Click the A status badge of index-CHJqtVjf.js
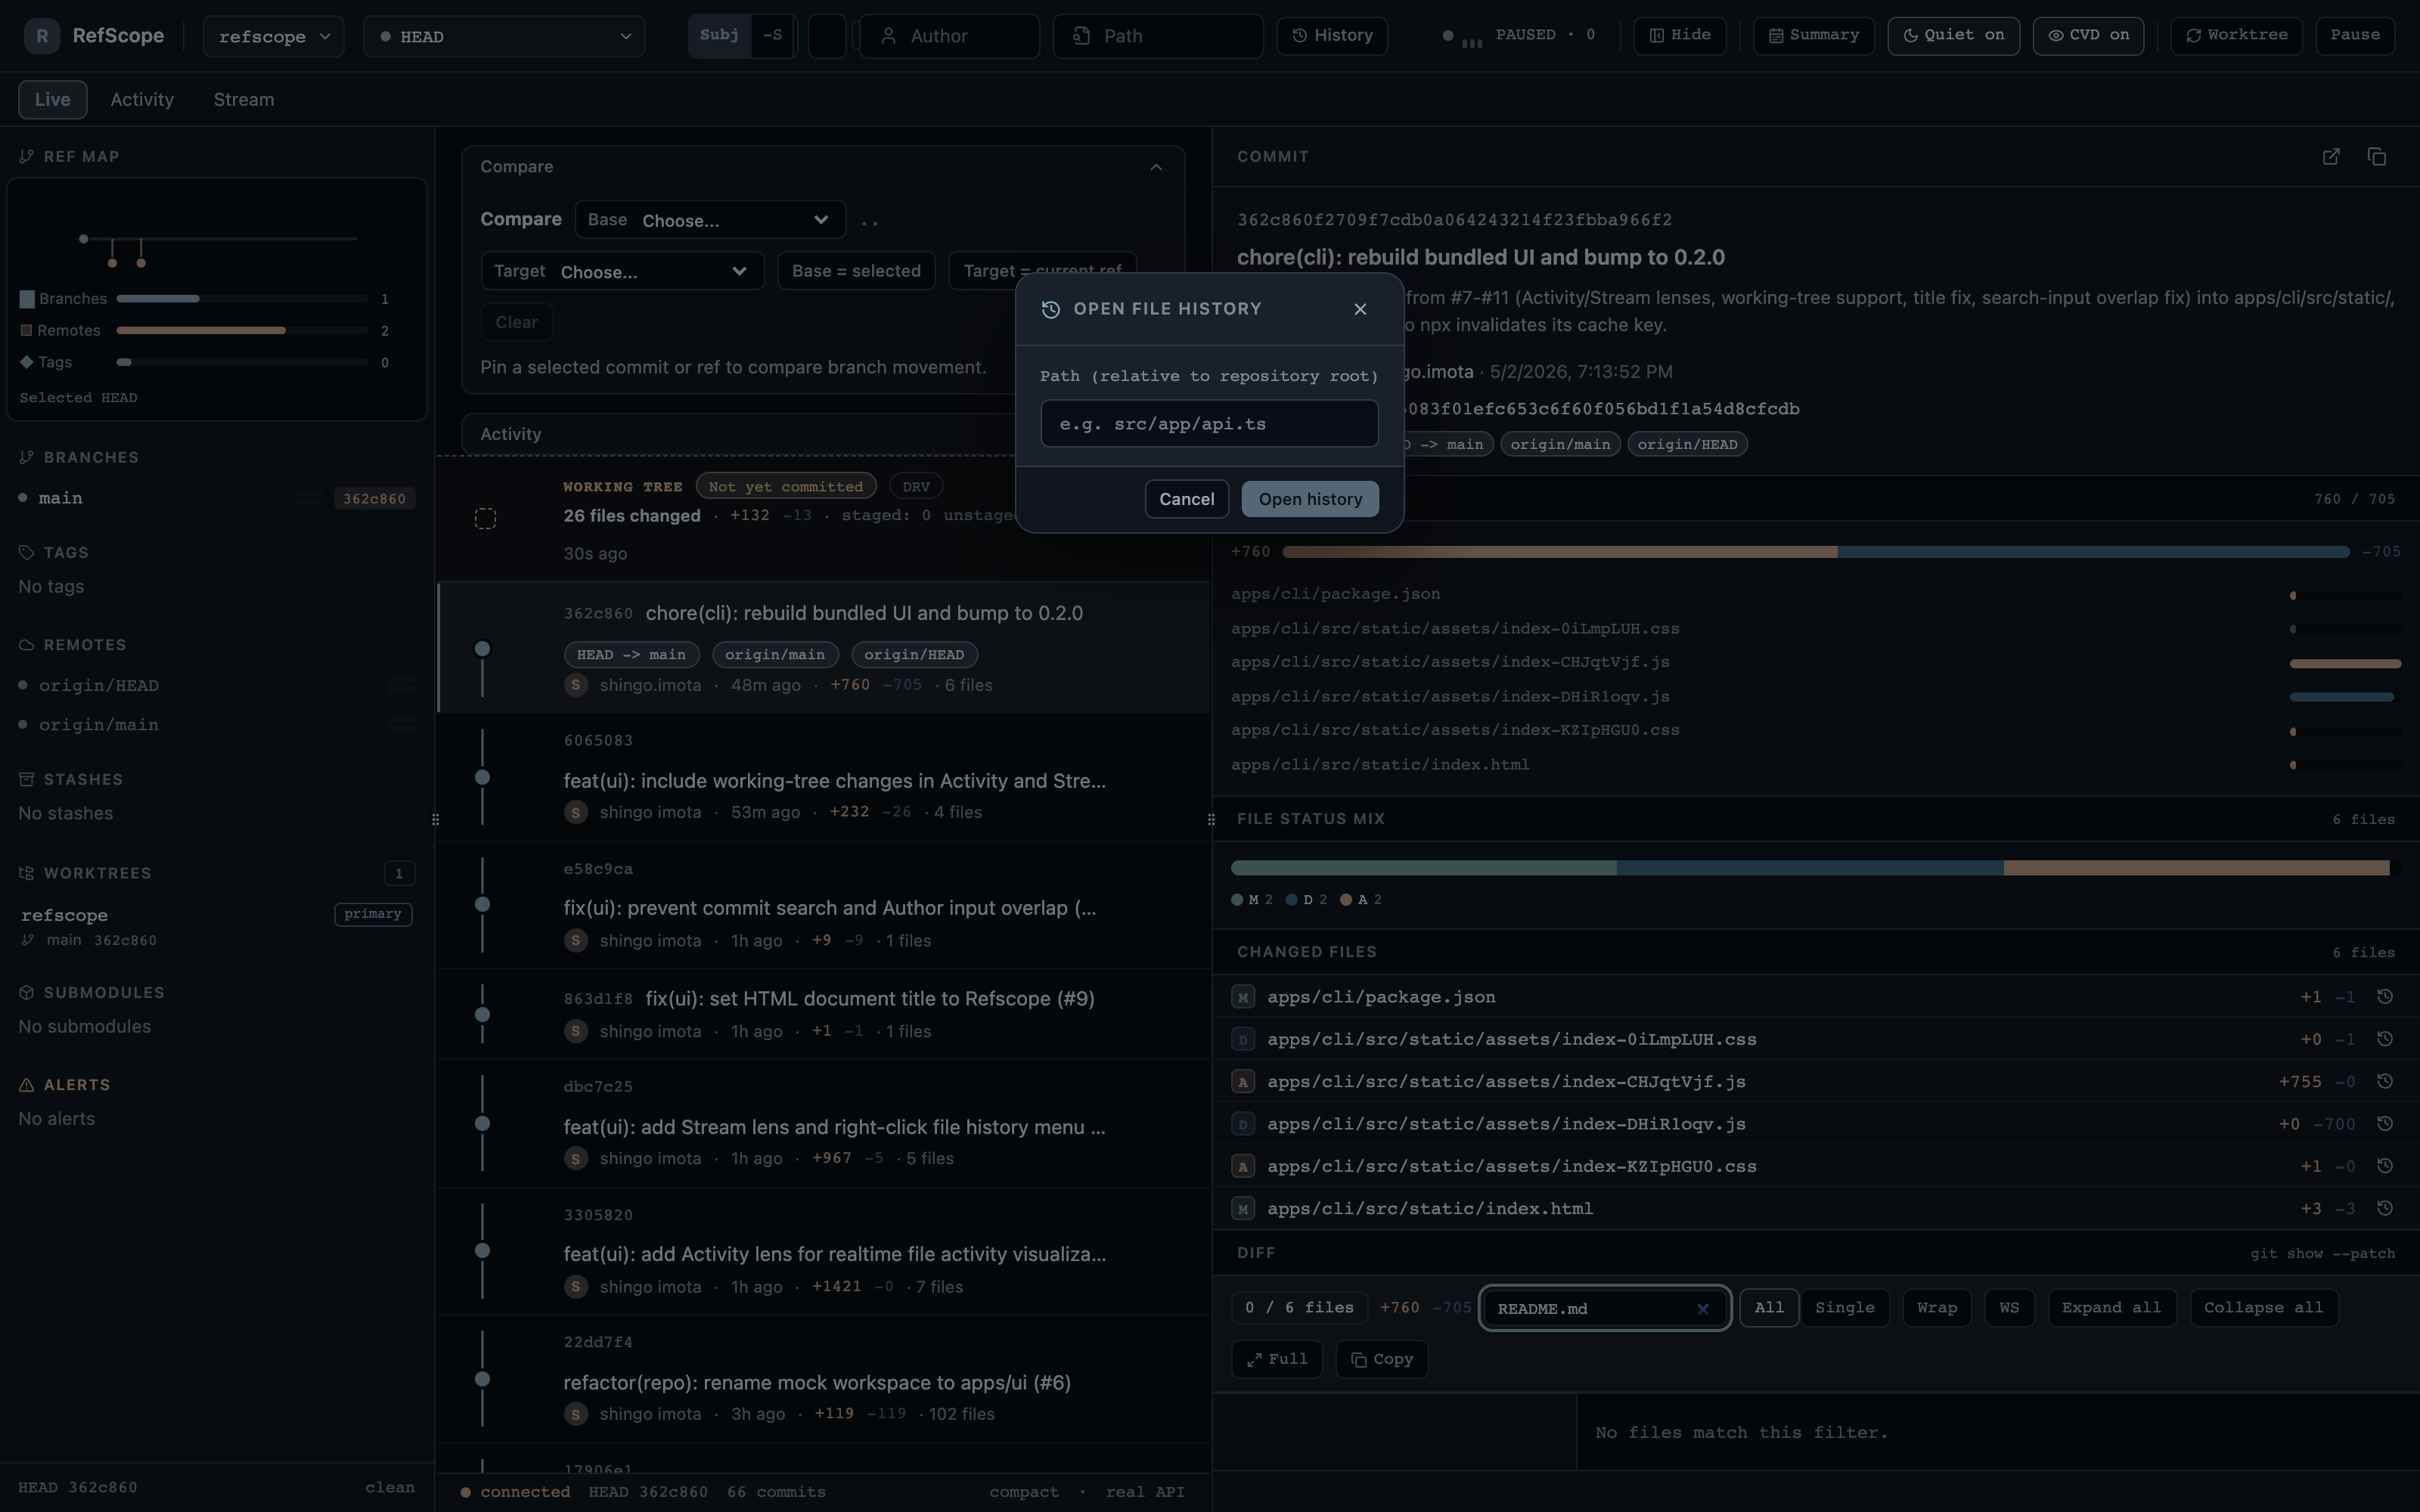2420x1512 pixels. (1243, 1082)
